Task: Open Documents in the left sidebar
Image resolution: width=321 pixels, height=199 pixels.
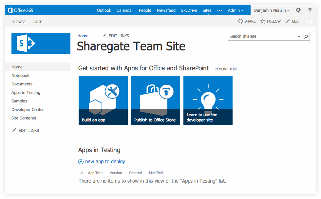Action: (x=22, y=84)
